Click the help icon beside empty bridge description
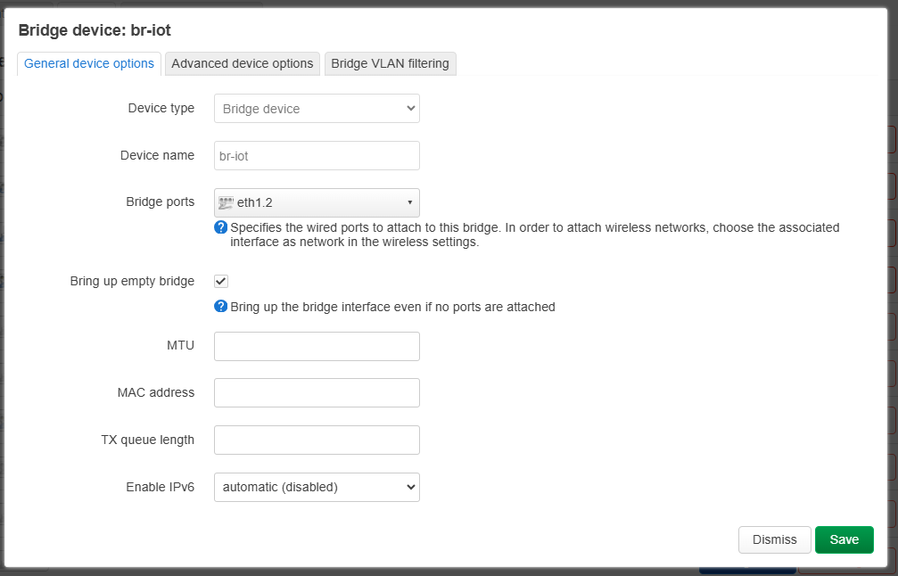The height and width of the screenshot is (576, 898). (221, 307)
